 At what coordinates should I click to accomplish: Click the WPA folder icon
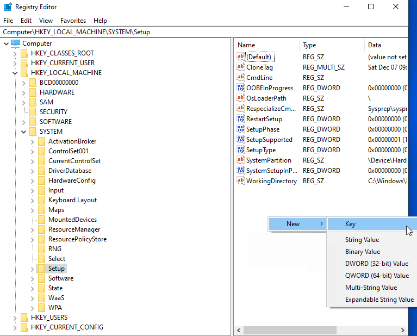(x=41, y=308)
